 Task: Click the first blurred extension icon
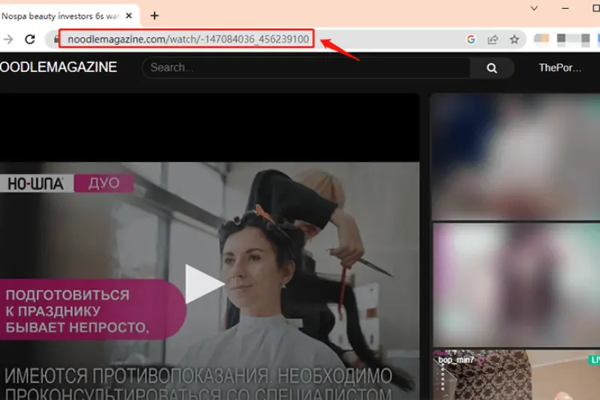click(x=541, y=39)
